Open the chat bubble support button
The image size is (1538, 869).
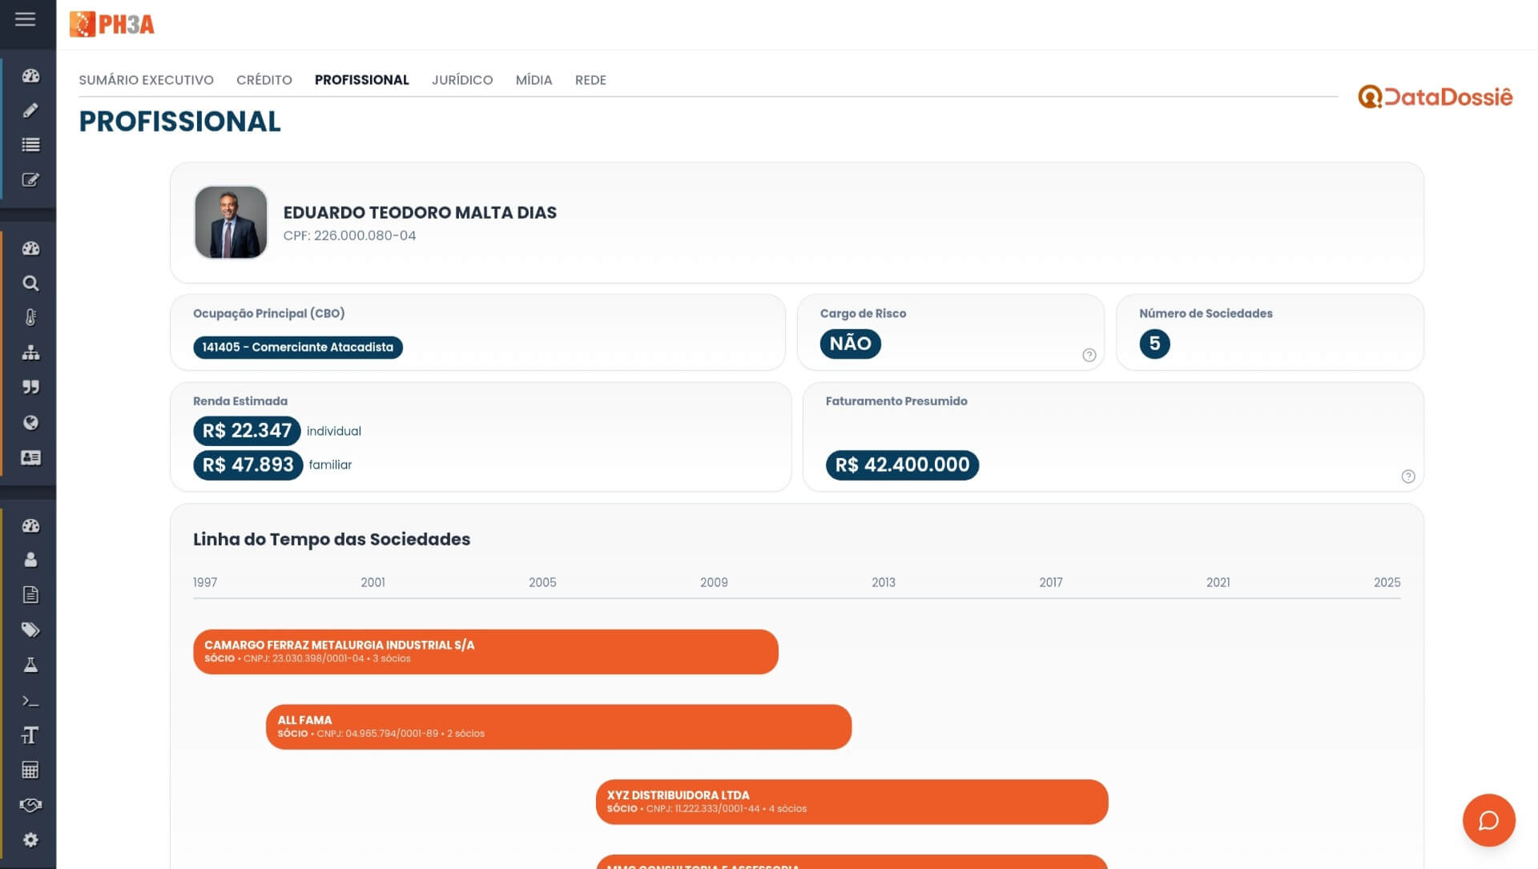click(x=1488, y=820)
